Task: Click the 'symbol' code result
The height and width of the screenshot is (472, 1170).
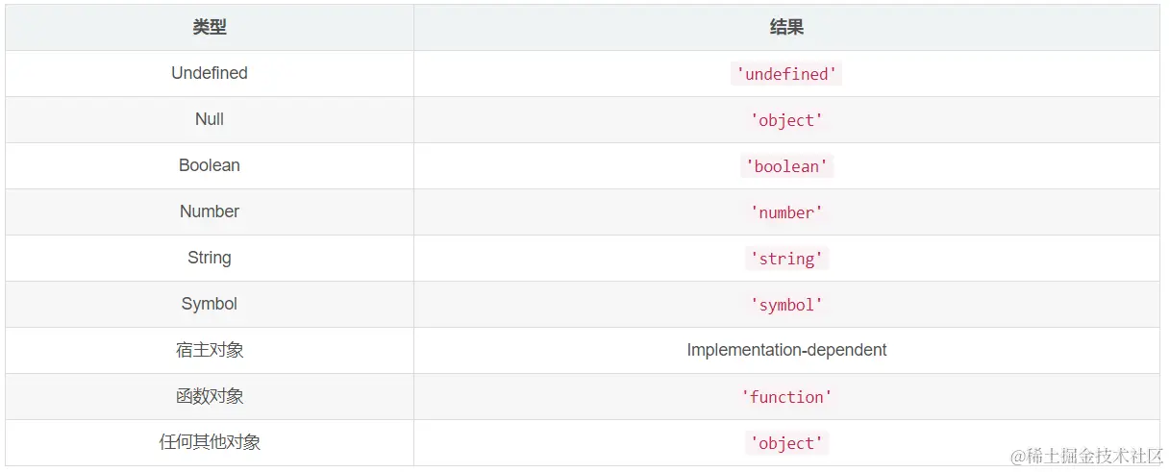Action: click(786, 305)
